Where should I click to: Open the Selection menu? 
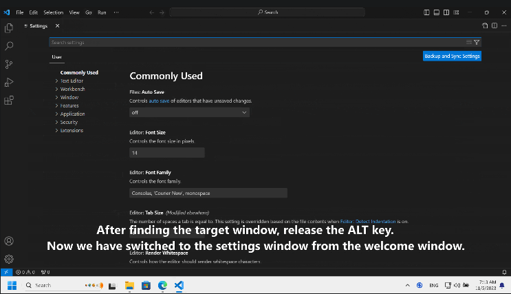point(54,12)
